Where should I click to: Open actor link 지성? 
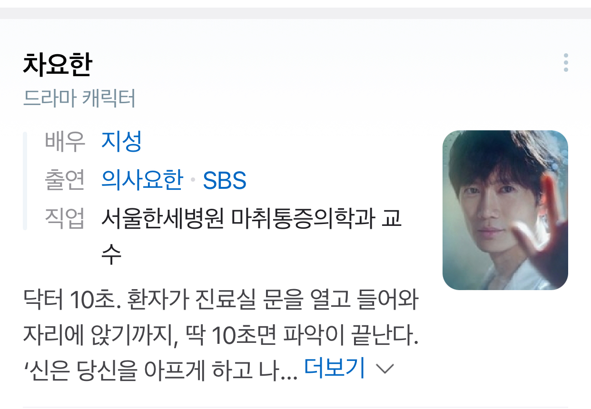[x=121, y=142]
